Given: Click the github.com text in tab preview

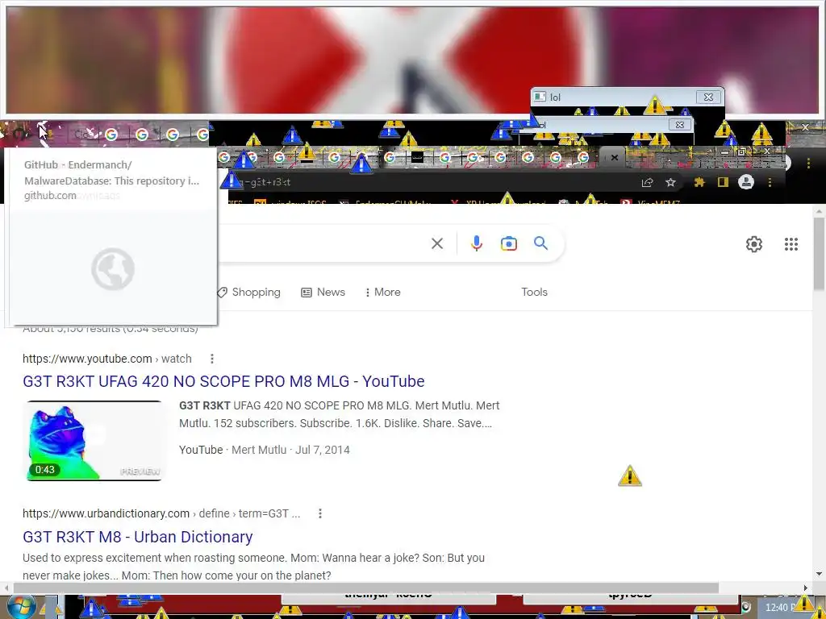Looking at the screenshot, I should pos(50,195).
